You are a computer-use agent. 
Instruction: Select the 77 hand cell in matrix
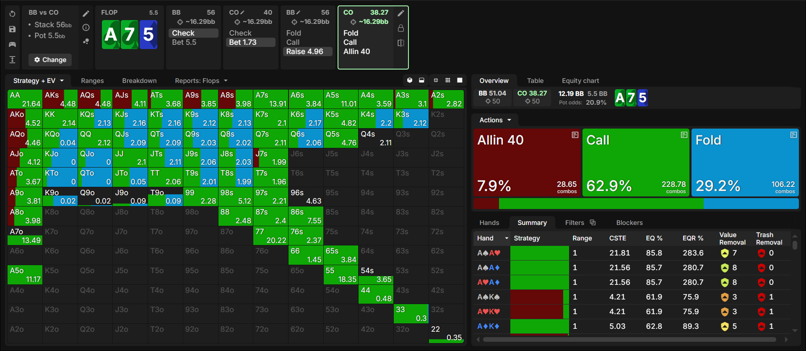pos(270,236)
